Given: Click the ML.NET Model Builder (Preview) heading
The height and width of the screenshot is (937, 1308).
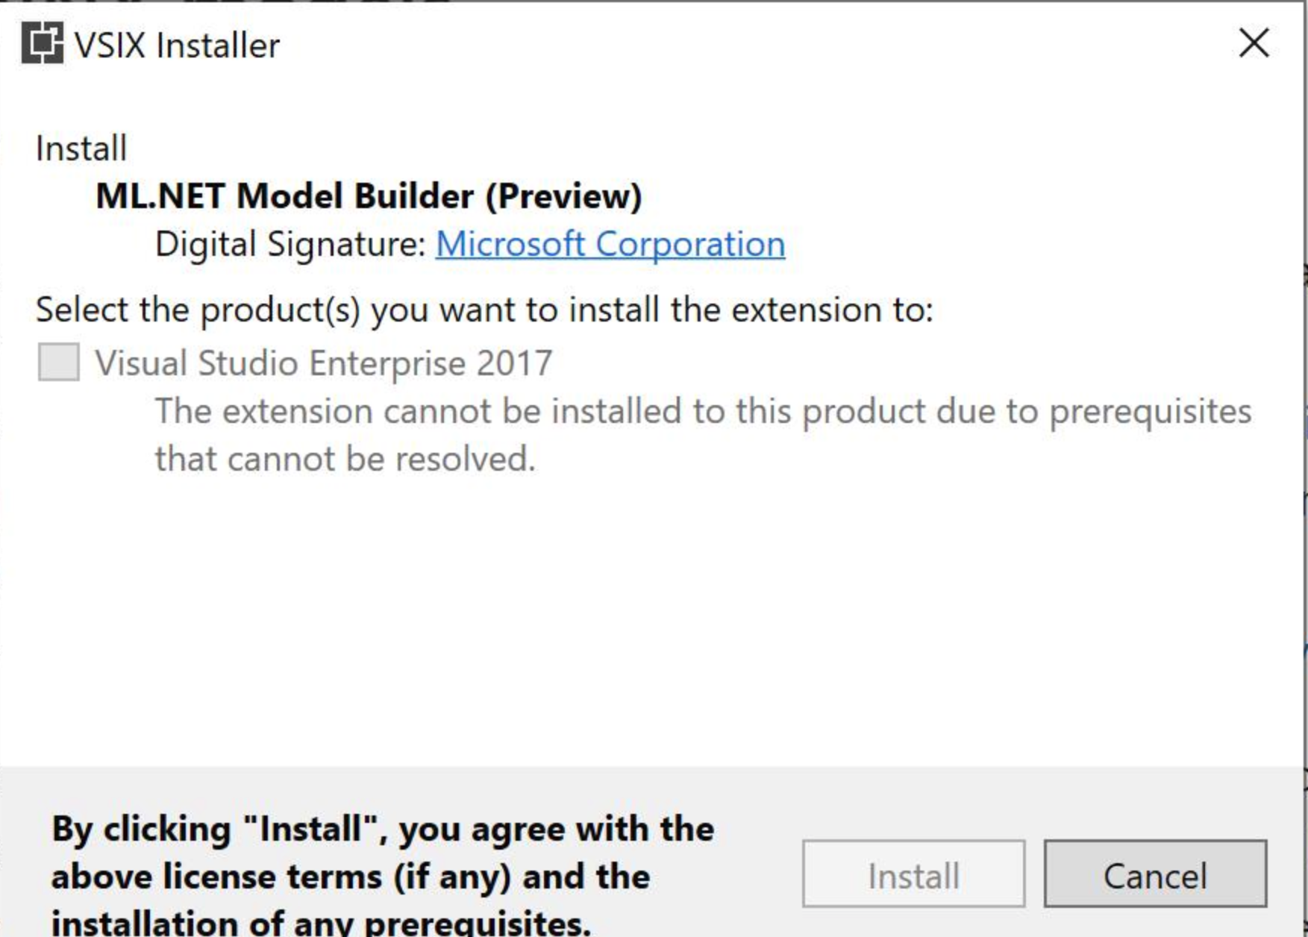Looking at the screenshot, I should (369, 195).
